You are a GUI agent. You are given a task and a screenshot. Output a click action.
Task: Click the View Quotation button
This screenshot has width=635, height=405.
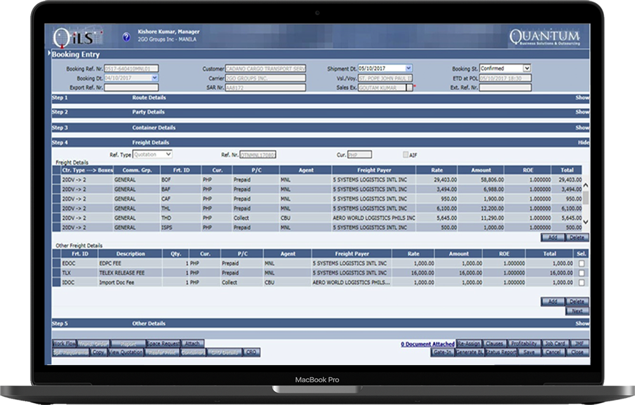[125, 352]
